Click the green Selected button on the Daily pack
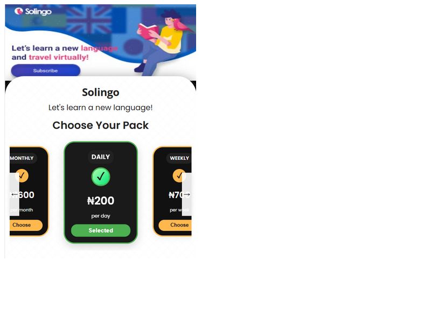The height and width of the screenshot is (323, 431). click(x=101, y=230)
